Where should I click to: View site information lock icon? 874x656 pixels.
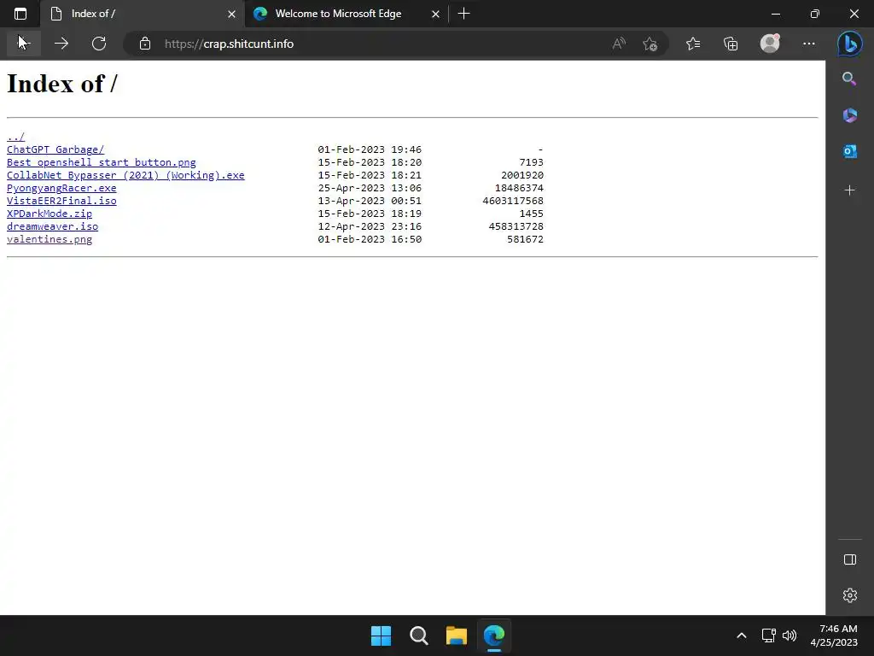145,44
